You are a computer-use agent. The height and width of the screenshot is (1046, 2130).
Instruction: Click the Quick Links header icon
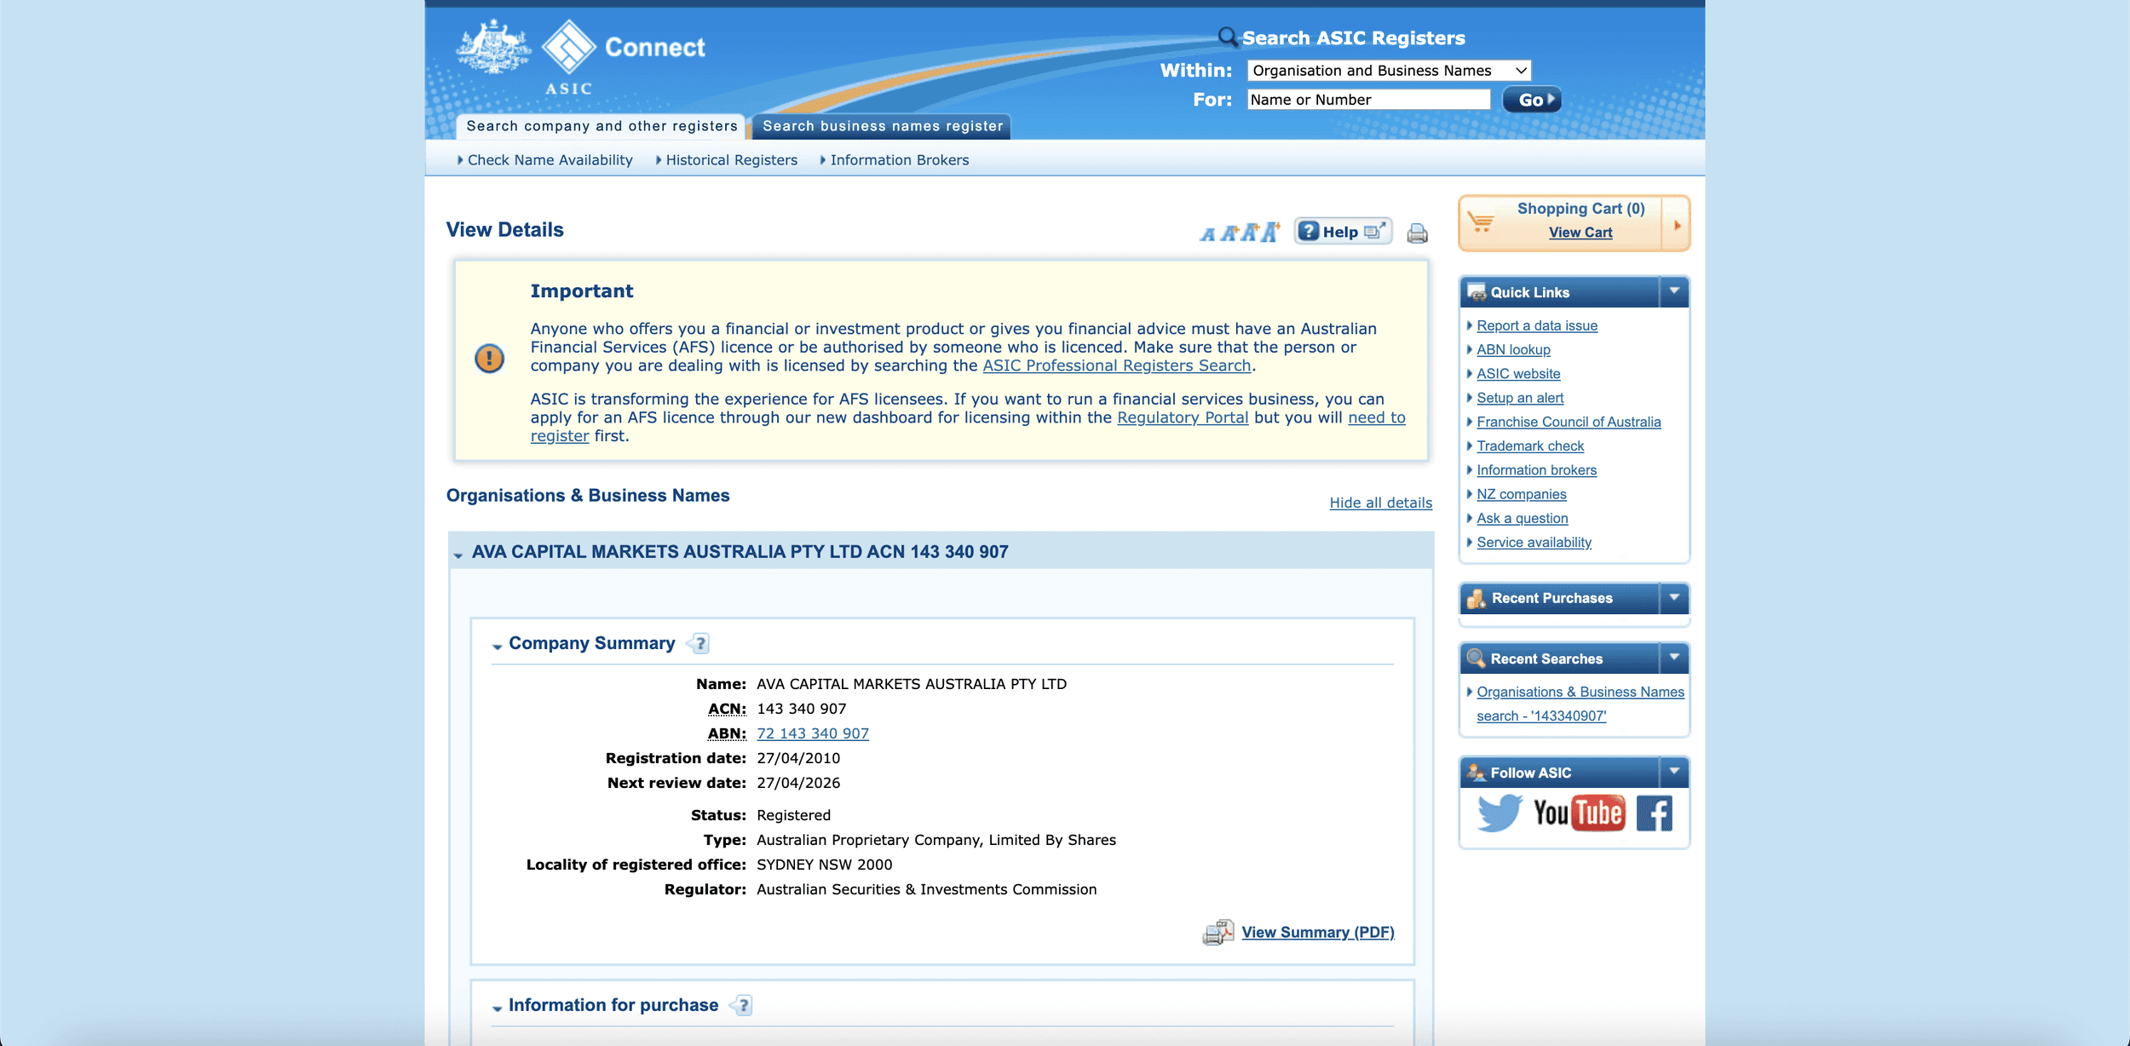[x=1477, y=292]
